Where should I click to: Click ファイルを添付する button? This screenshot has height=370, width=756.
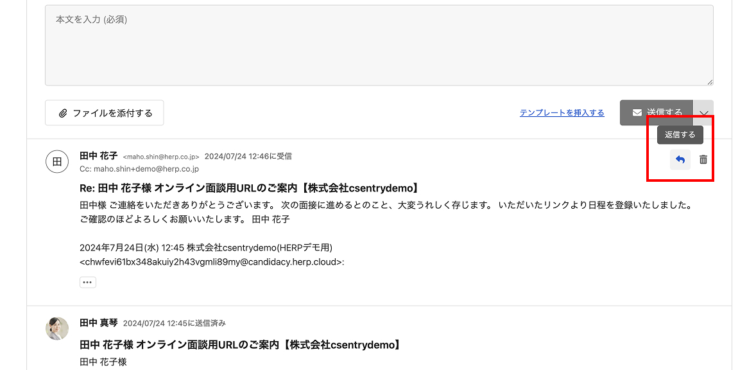pos(105,113)
